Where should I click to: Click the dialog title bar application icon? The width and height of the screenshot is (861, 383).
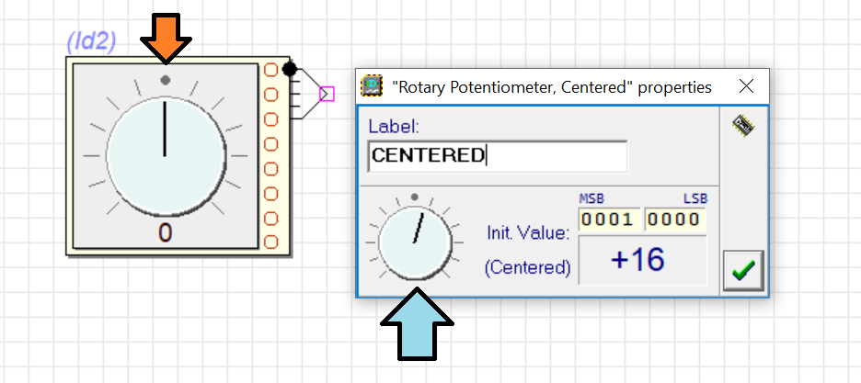click(372, 86)
